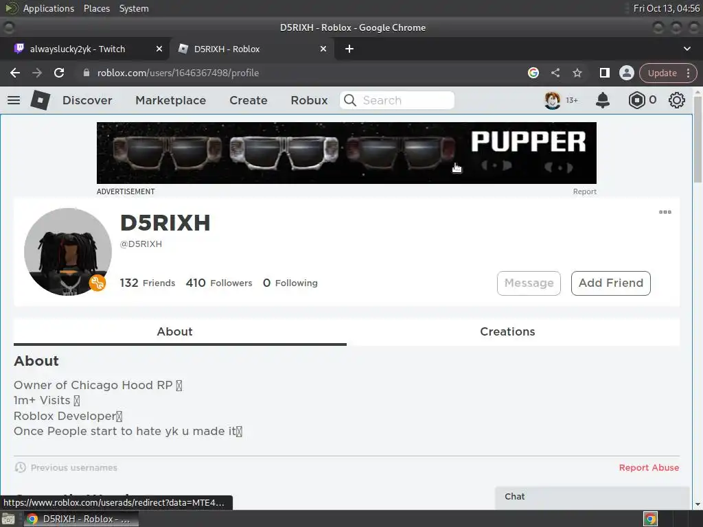This screenshot has width=703, height=527.
Task: View the 132 Friends list
Action: click(x=148, y=283)
